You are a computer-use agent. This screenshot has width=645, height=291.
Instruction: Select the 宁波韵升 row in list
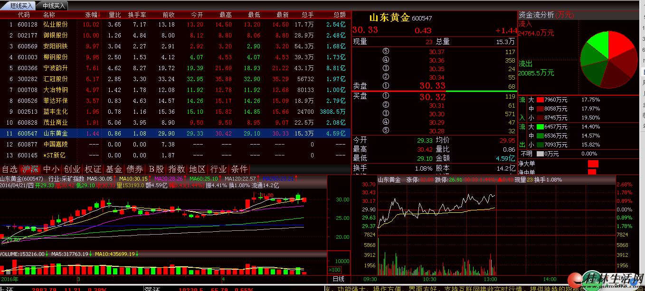[56, 68]
